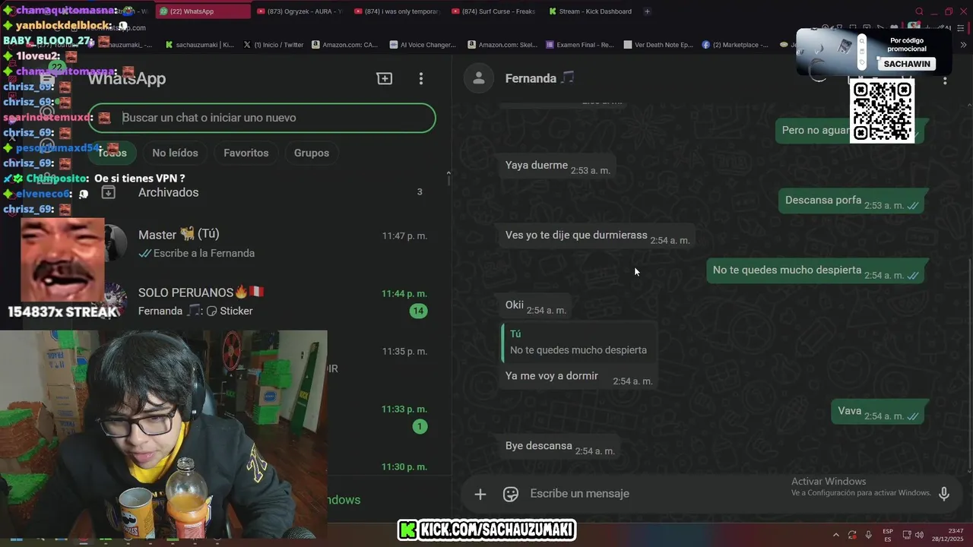Open the Master (Tú) chat
This screenshot has width=973, height=547.
click(x=266, y=243)
